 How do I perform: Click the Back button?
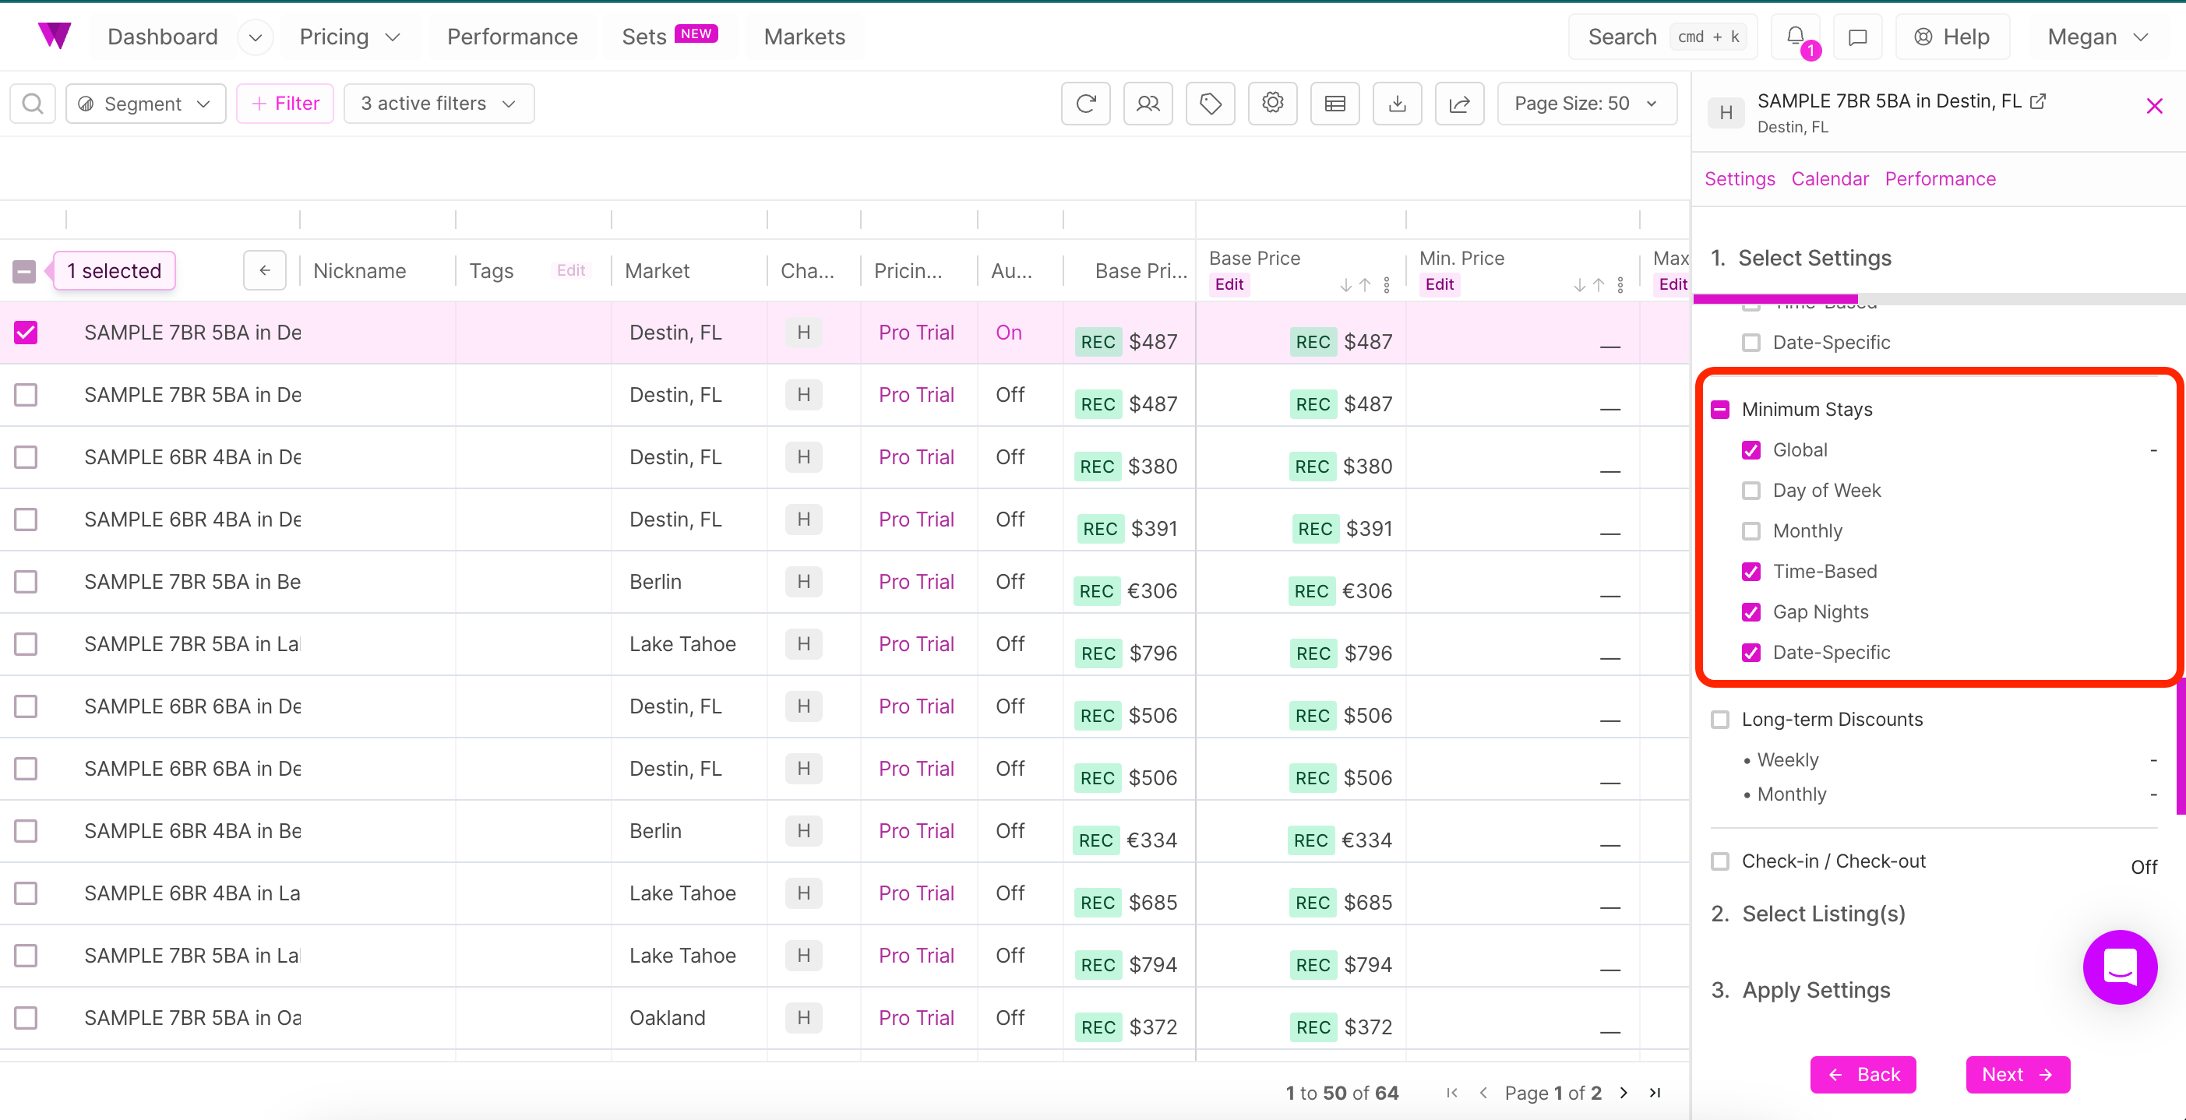point(1863,1075)
